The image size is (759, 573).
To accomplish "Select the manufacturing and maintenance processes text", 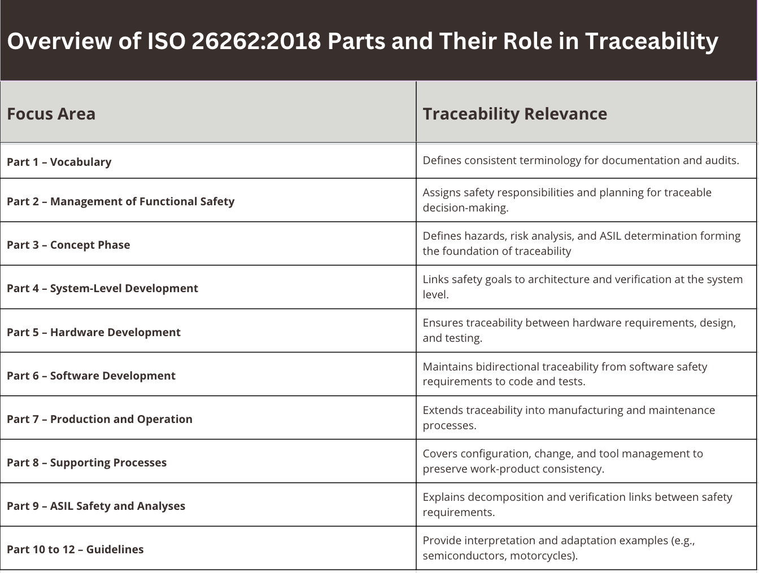I will click(569, 417).
